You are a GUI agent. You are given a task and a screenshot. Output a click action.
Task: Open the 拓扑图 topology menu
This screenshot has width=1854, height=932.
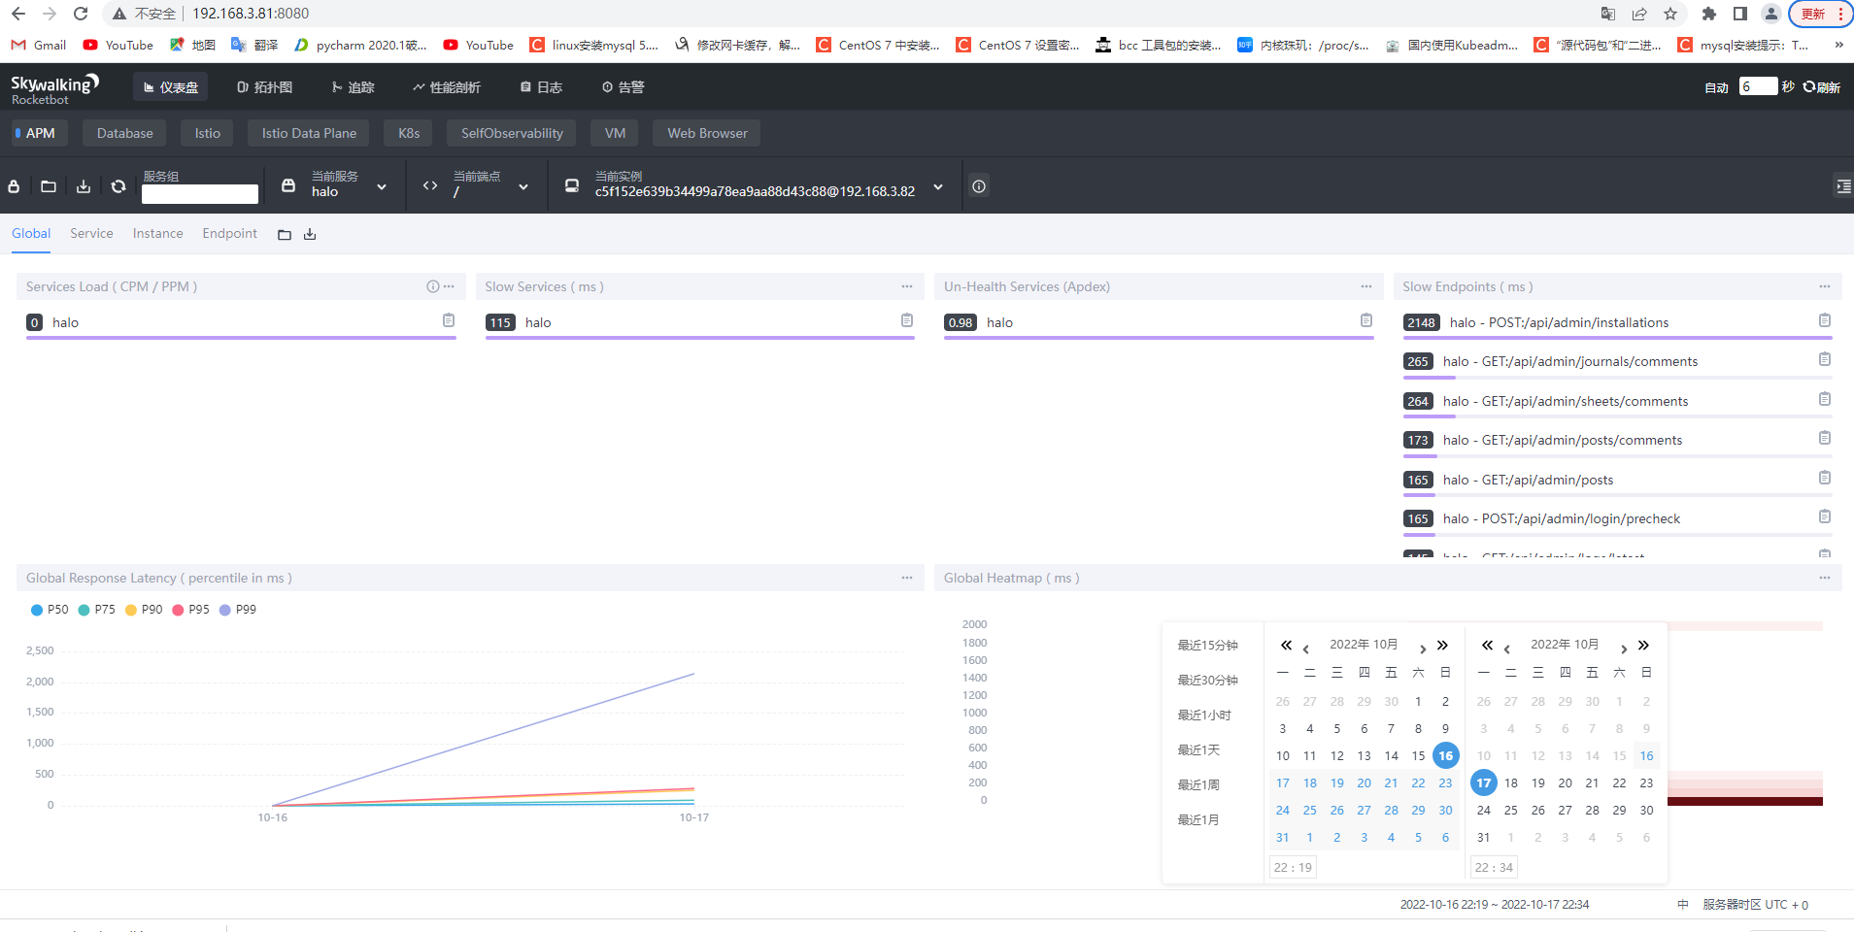click(265, 87)
